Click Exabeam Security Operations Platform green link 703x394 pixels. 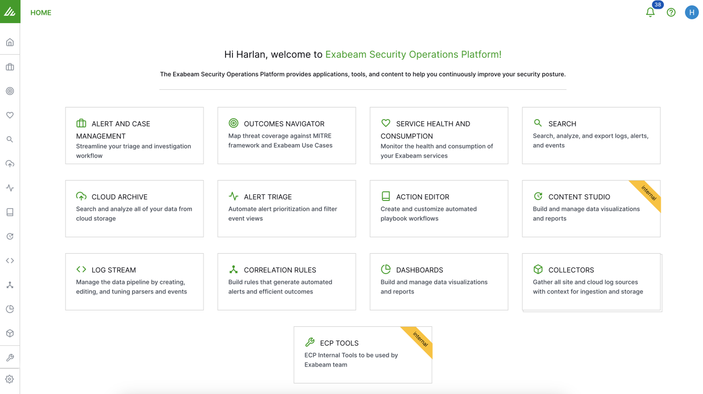click(x=413, y=54)
